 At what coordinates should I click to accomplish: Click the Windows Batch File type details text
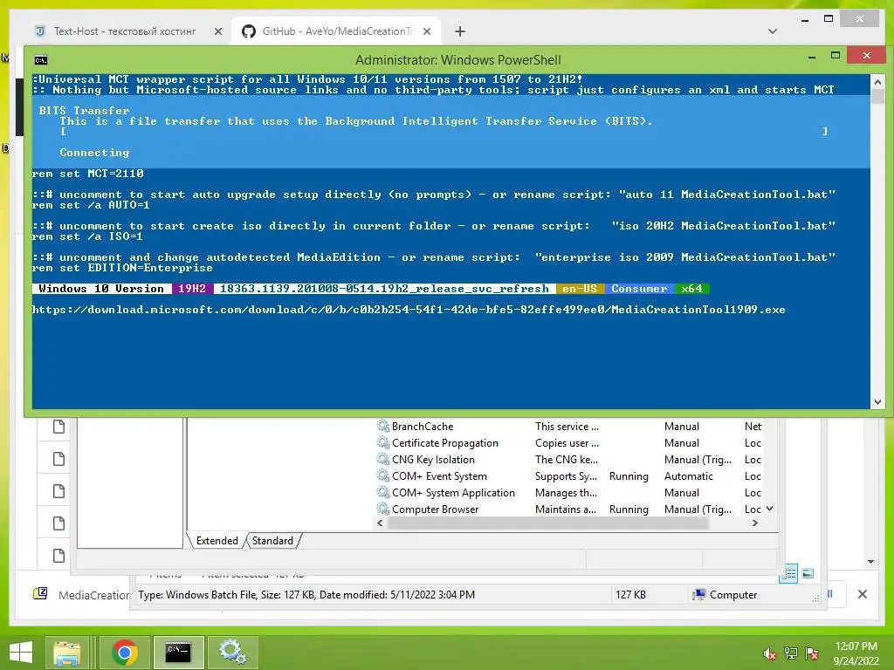pos(306,595)
